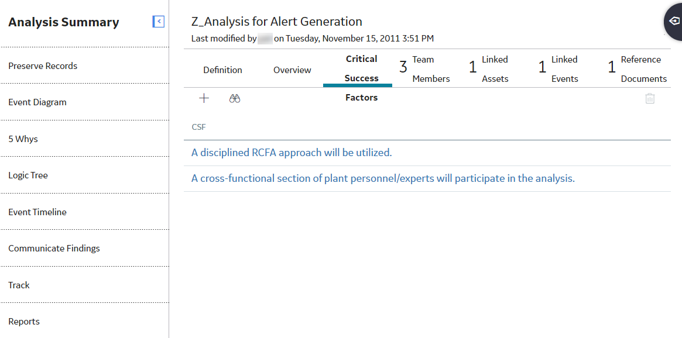Select the Critical Success Factors tab
This screenshot has width=682, height=338.
[x=361, y=78]
